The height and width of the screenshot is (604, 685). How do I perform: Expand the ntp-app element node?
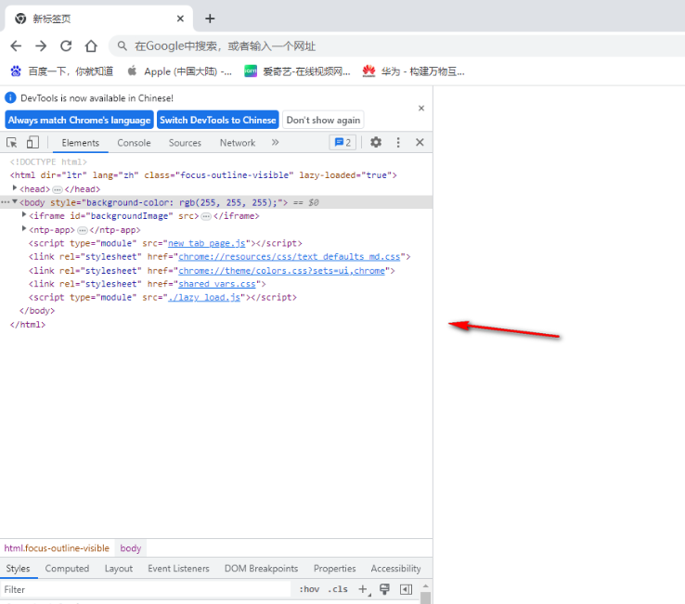24,229
